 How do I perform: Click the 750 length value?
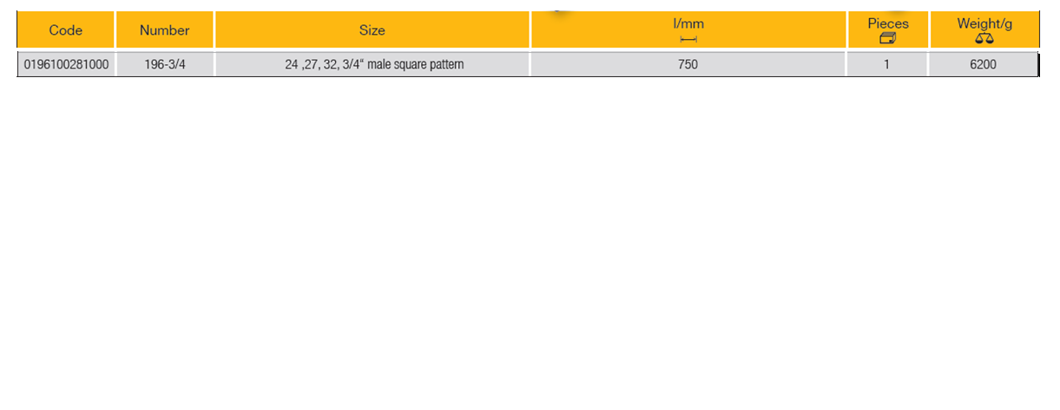tap(688, 64)
